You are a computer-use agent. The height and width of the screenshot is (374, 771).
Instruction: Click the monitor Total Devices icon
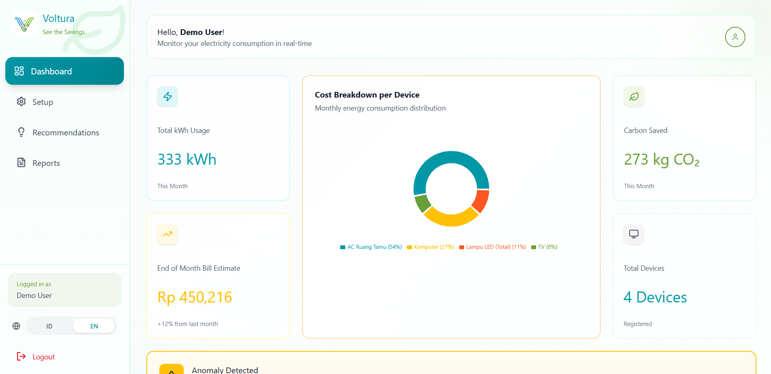coord(633,234)
